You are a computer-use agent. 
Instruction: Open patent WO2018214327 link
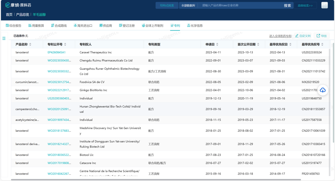point(59,144)
